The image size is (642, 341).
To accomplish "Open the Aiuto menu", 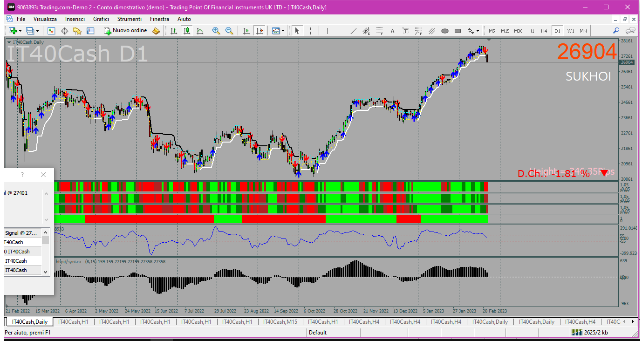I will pyautogui.click(x=184, y=19).
